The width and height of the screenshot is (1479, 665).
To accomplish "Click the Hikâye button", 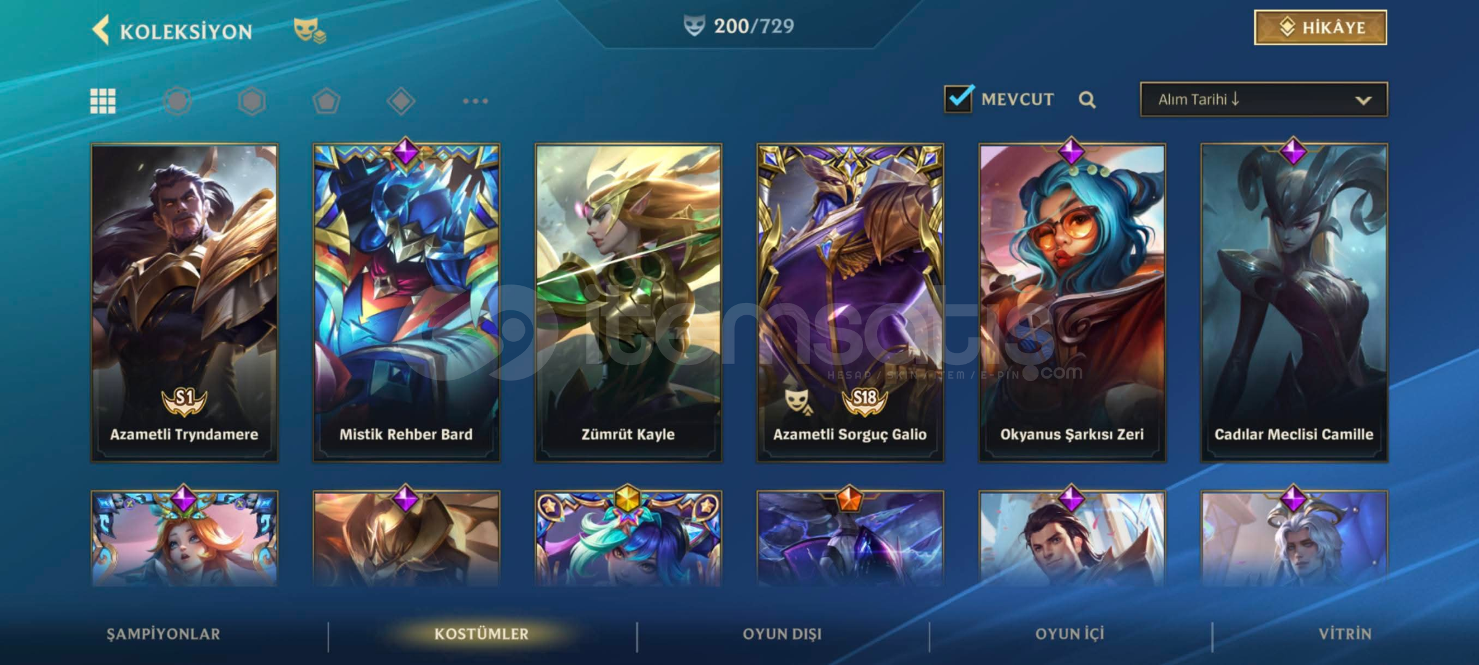I will [1321, 27].
